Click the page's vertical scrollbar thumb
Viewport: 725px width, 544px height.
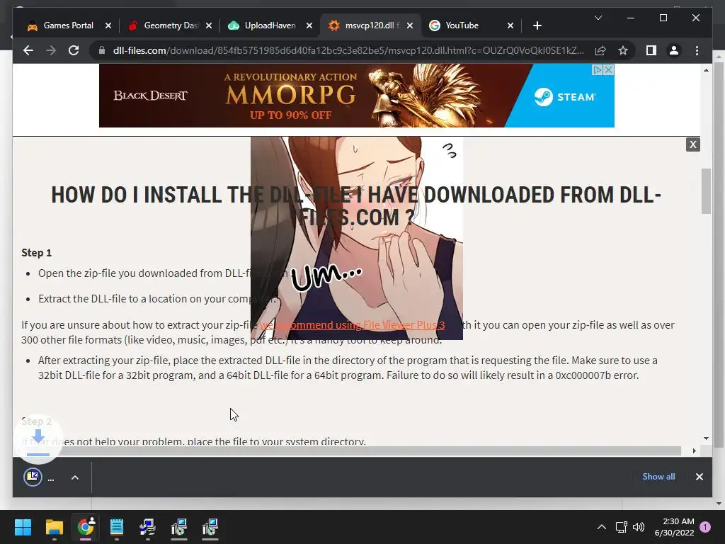point(706,191)
